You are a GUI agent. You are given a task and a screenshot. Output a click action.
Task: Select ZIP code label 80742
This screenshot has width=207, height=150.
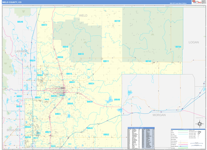point(148,61)
